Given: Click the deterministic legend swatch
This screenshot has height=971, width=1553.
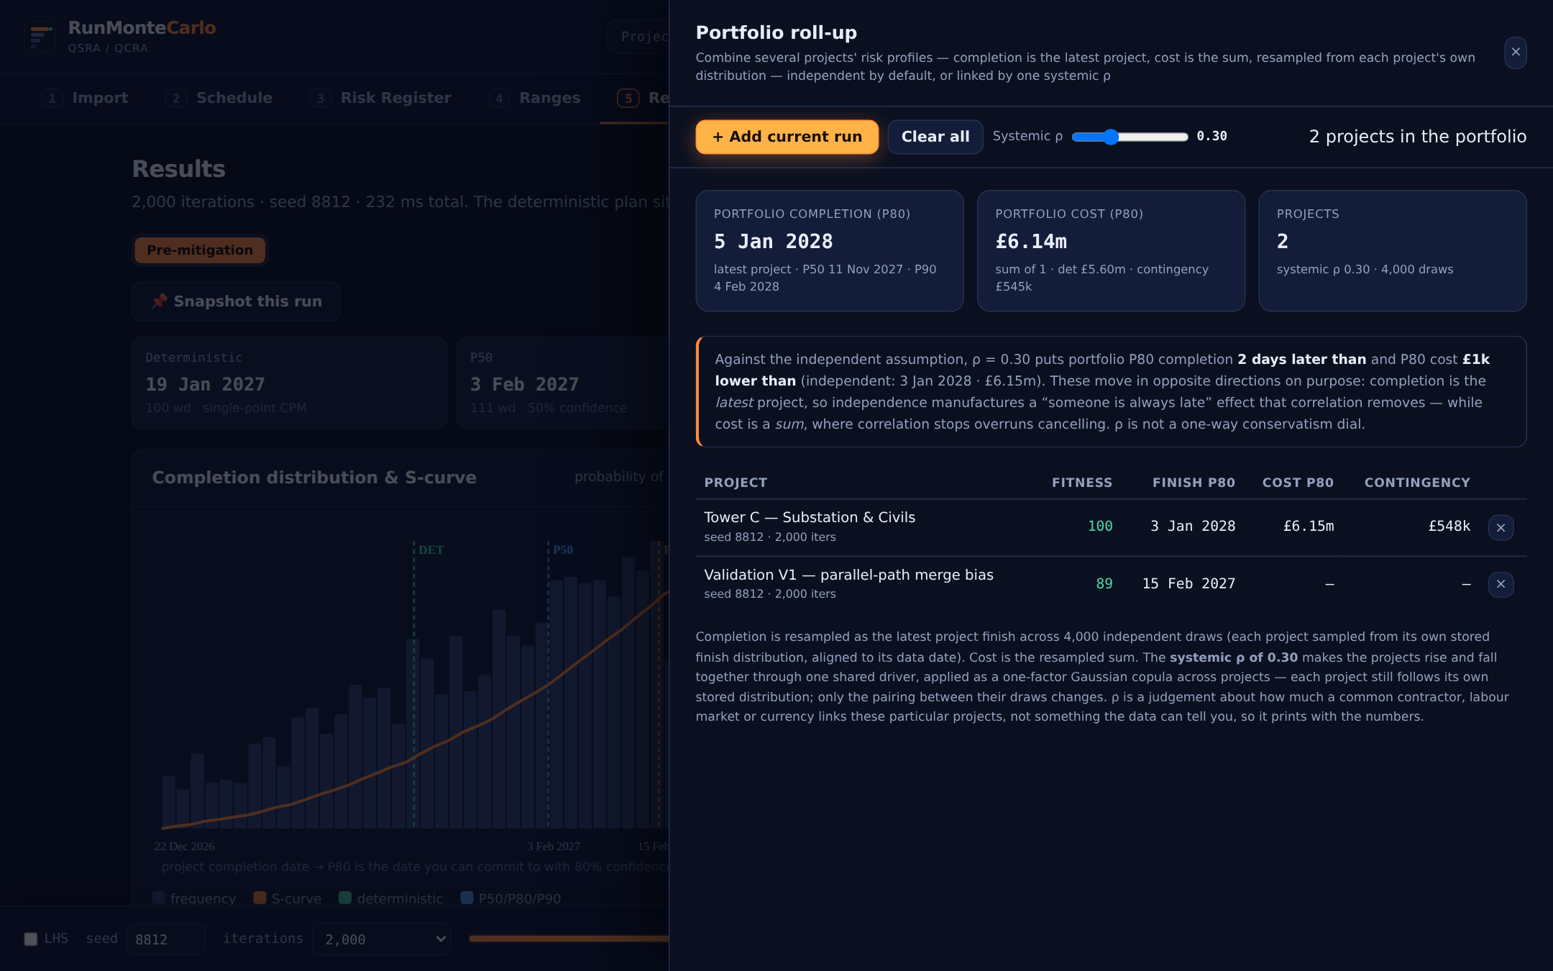Looking at the screenshot, I should (345, 898).
